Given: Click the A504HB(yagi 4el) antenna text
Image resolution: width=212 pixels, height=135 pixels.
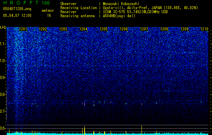Looking at the screenshot, I should pos(119,16).
